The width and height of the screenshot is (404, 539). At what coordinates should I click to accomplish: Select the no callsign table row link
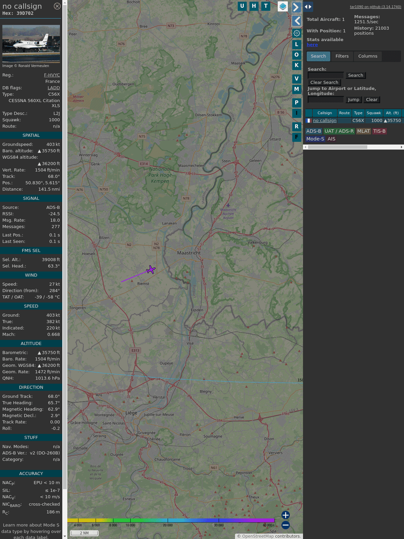pyautogui.click(x=325, y=121)
